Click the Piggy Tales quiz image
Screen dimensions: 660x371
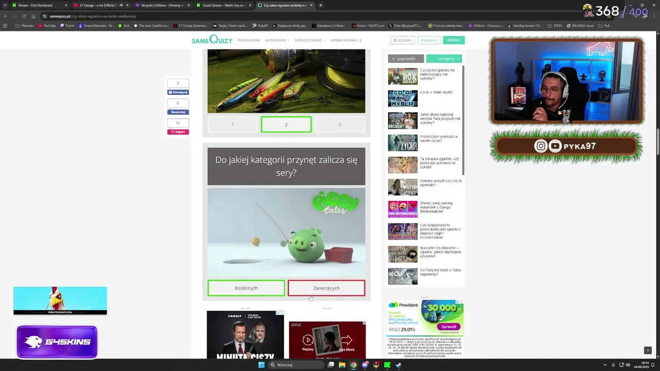286,232
